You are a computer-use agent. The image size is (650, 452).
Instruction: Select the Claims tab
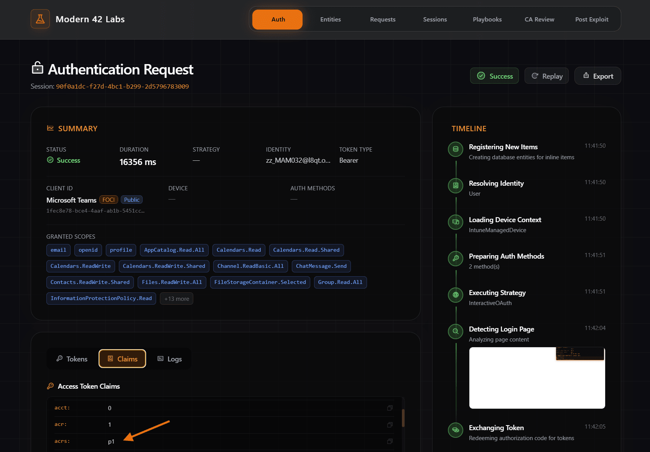pos(122,359)
